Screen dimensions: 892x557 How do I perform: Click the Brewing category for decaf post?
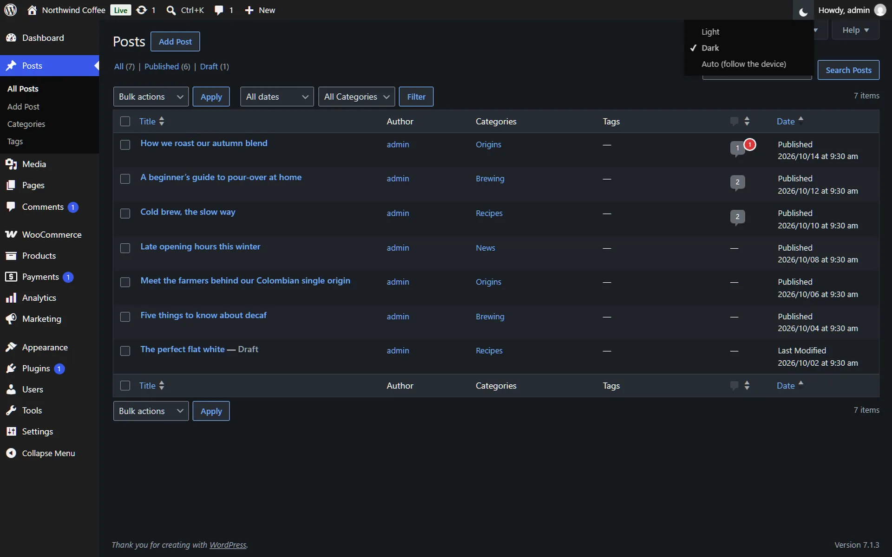[490, 317]
